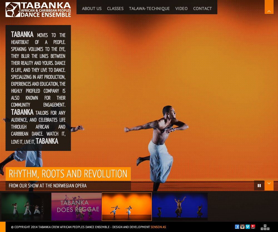Click the down arrow navigation icon
The width and height of the screenshot is (278, 232).
pyautogui.click(x=265, y=229)
